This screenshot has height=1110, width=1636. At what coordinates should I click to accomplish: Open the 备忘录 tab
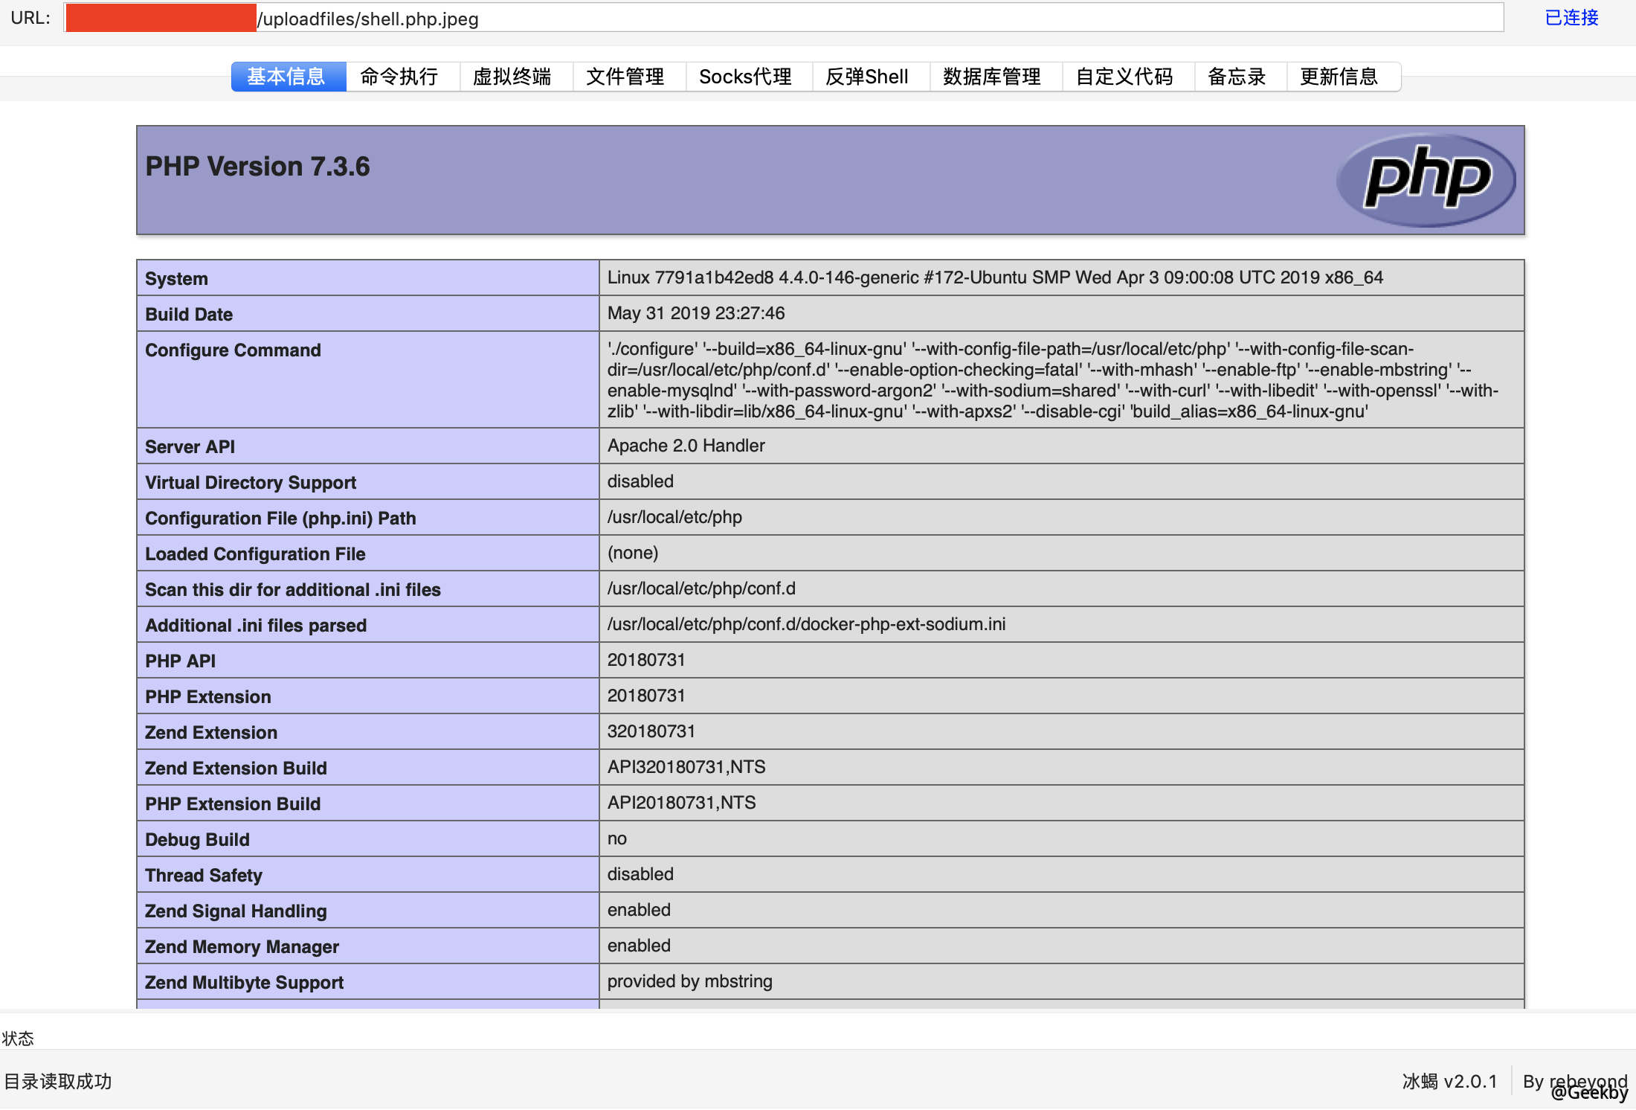1237,77
